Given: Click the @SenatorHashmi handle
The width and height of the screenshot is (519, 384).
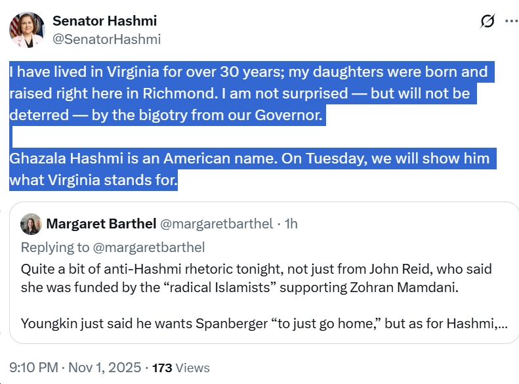Looking at the screenshot, I should pyautogui.click(x=106, y=39).
